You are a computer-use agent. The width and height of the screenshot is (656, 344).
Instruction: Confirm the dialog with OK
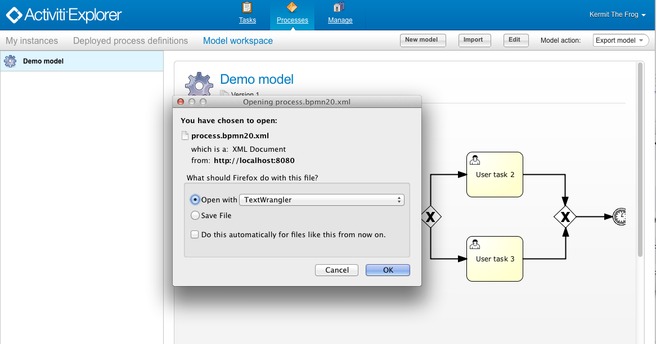(x=388, y=270)
